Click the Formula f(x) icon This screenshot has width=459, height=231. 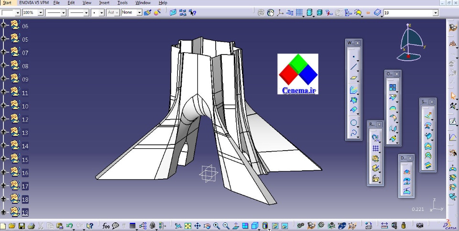106,226
